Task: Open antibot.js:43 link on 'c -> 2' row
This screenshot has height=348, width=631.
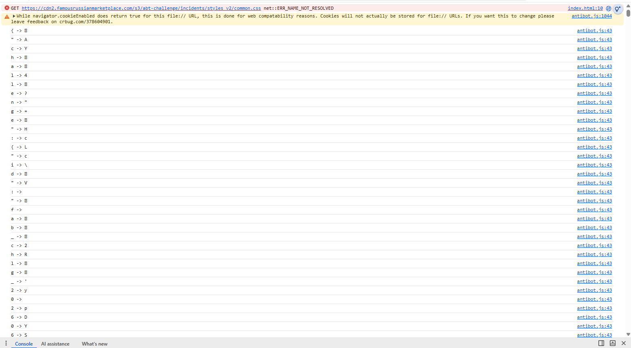Action: 594,245
